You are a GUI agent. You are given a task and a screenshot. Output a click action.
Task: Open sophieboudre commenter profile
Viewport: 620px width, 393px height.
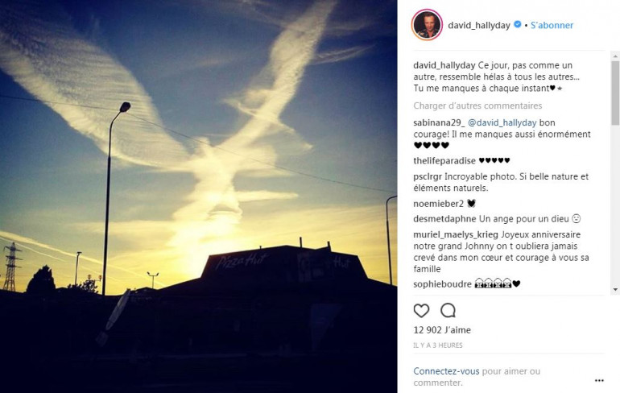[443, 283]
